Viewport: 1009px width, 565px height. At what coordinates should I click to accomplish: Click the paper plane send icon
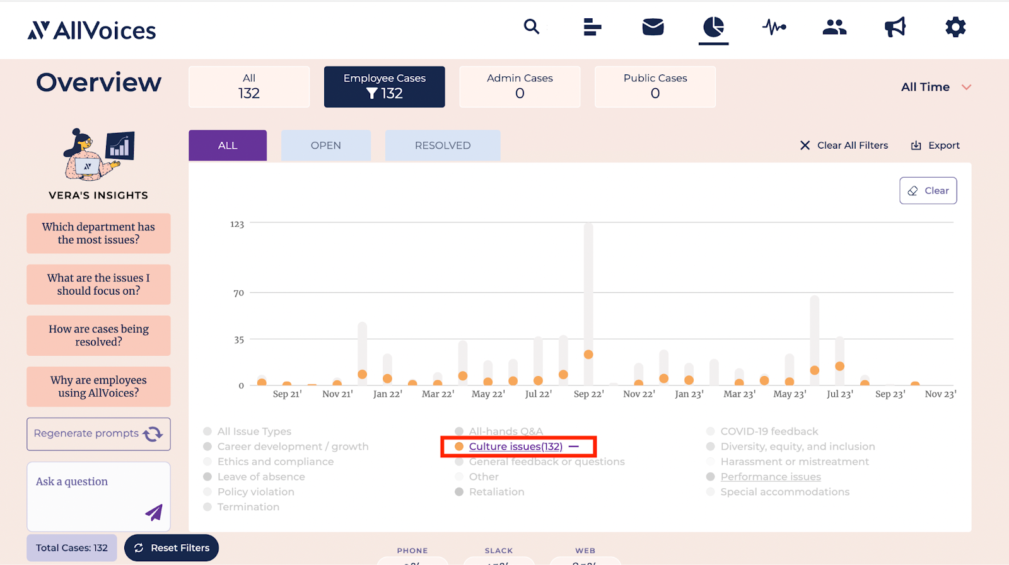pyautogui.click(x=154, y=513)
